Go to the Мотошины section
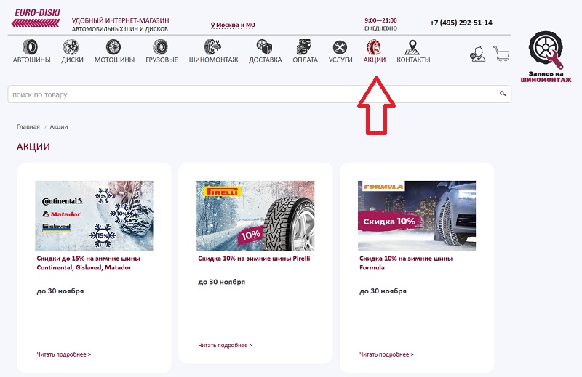The height and width of the screenshot is (377, 582). 114,52
